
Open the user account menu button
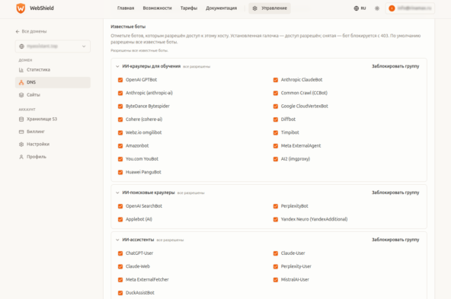[x=410, y=8]
